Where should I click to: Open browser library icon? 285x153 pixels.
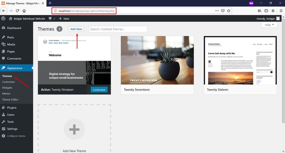pyautogui.click(x=260, y=11)
